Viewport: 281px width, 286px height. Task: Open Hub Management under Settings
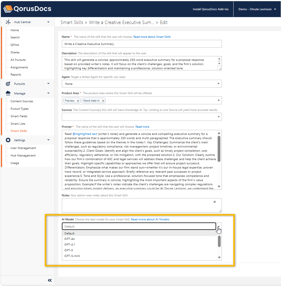coord(23,155)
